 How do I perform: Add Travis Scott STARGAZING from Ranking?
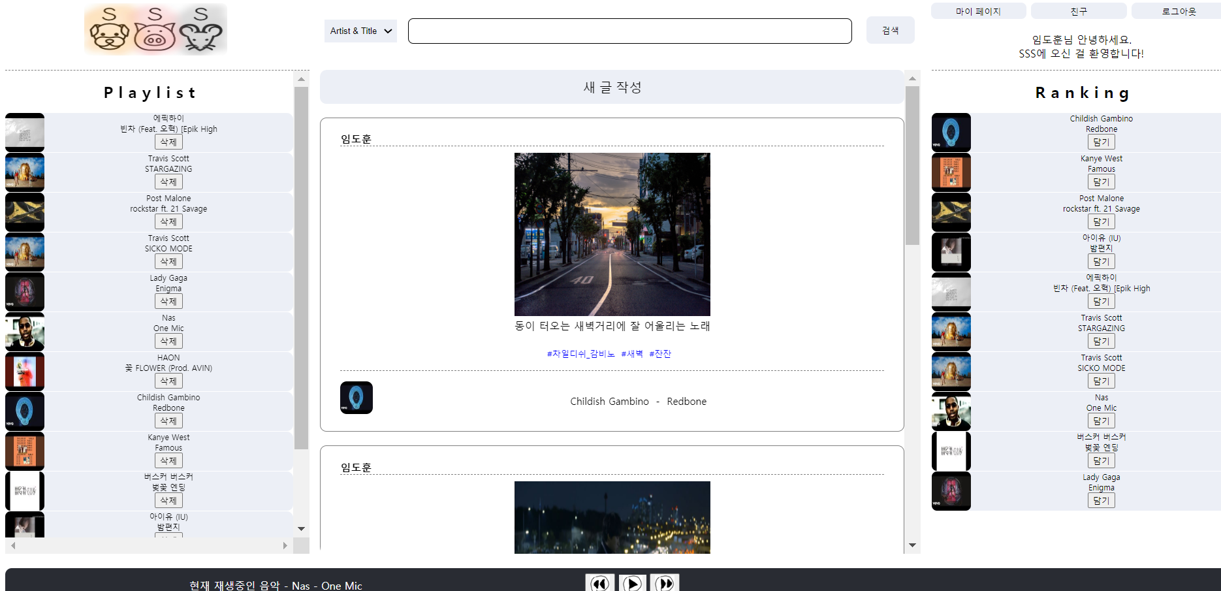tap(1102, 341)
